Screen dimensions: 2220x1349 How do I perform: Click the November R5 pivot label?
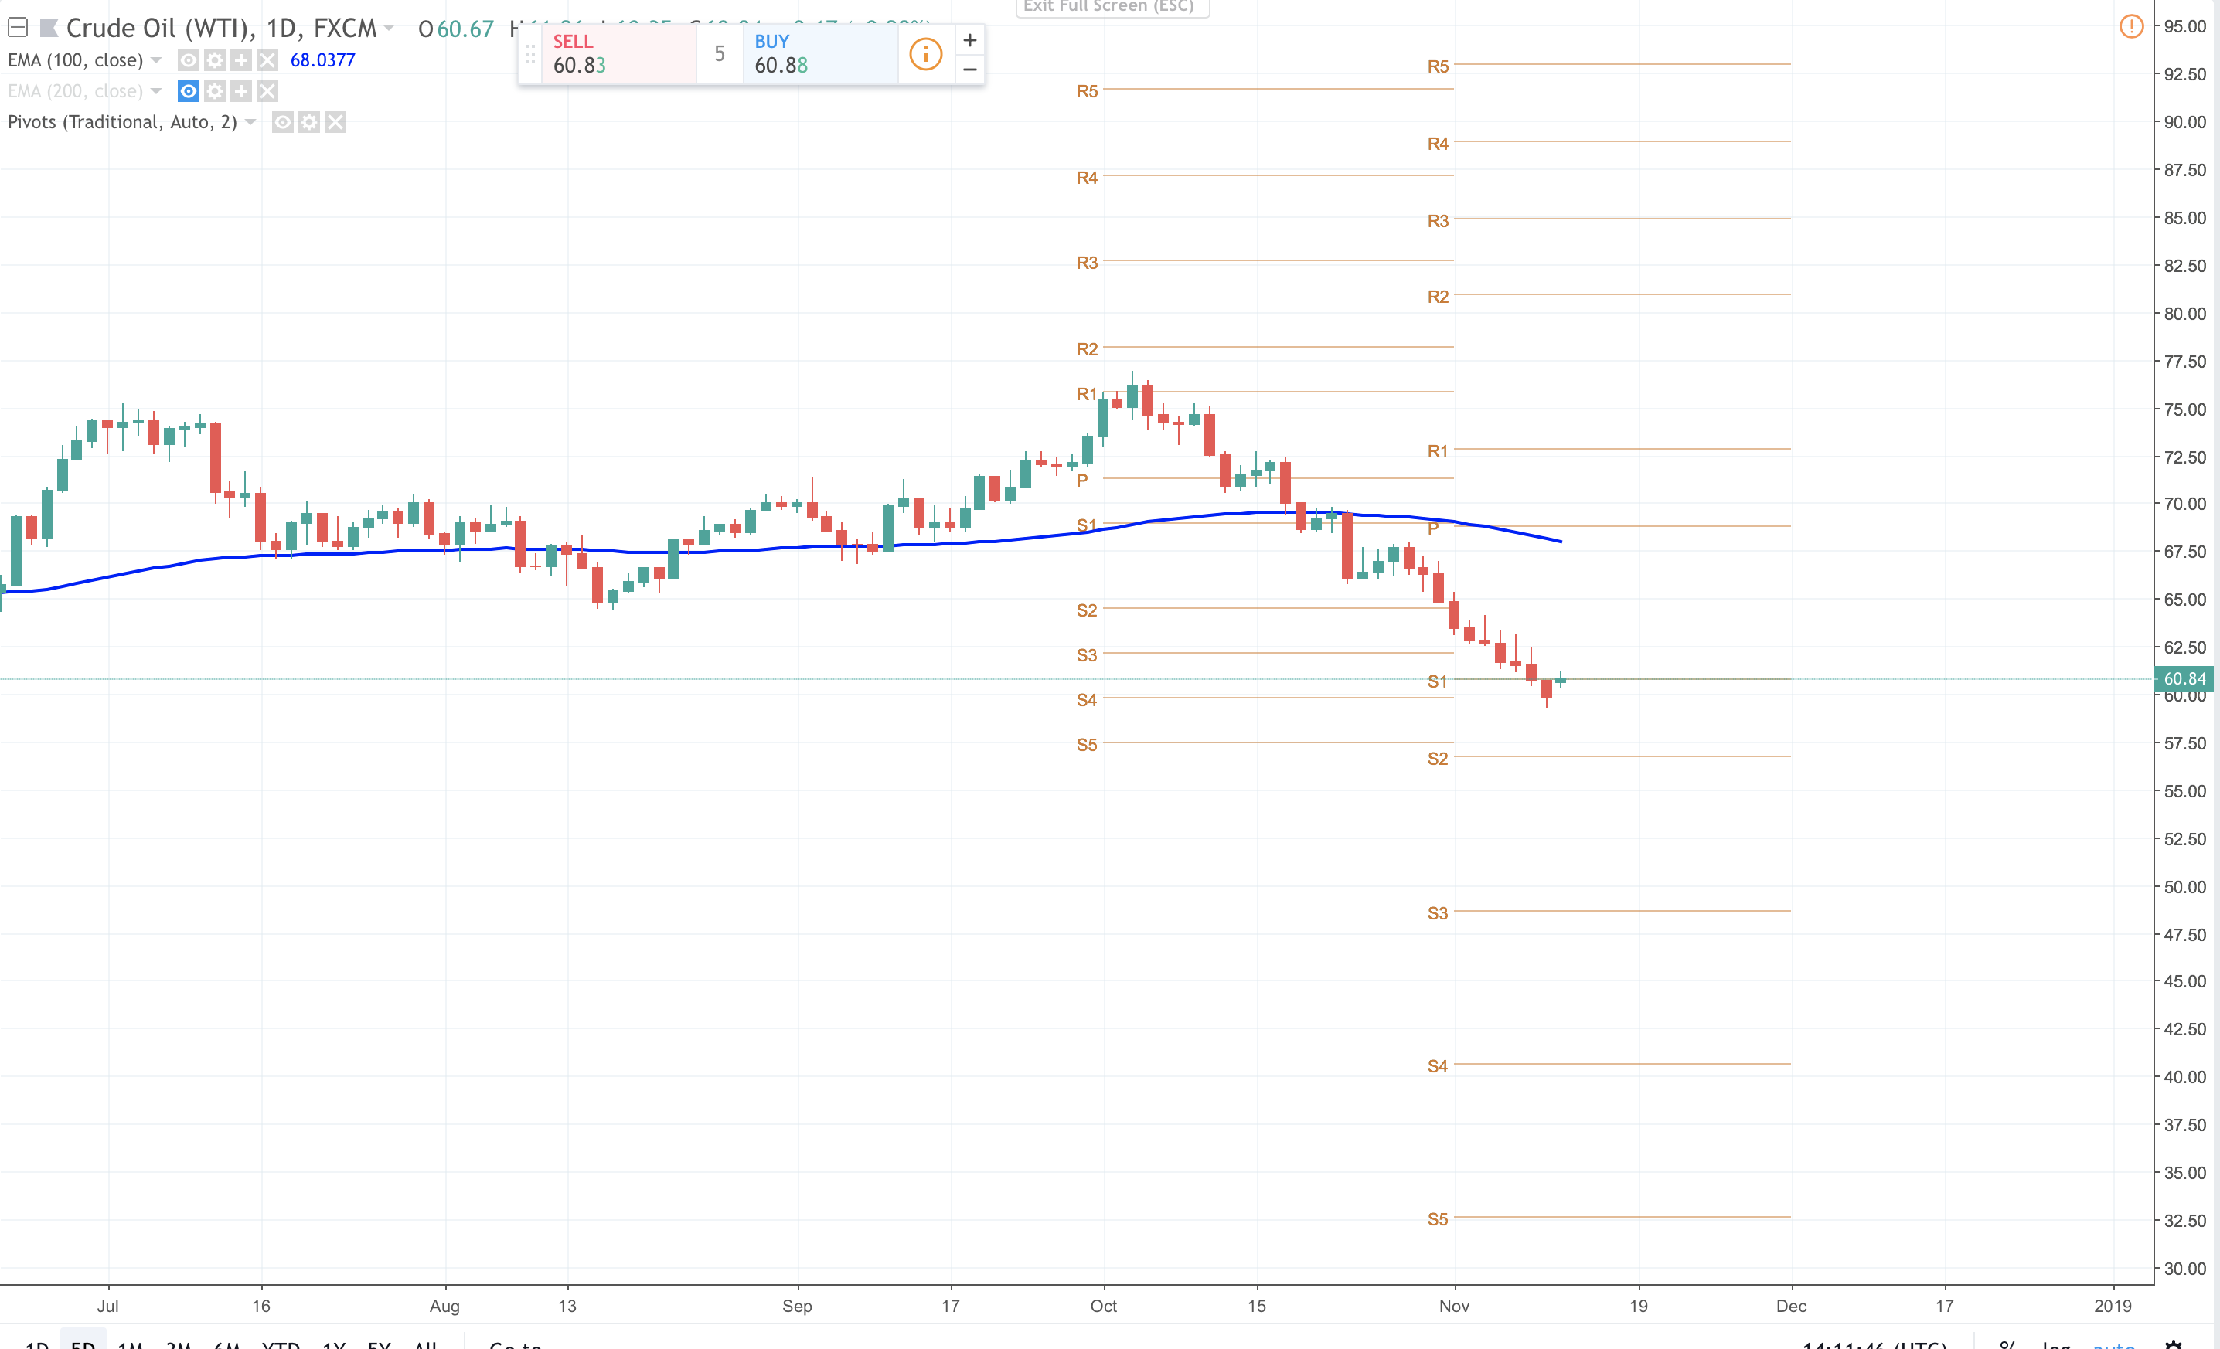click(x=1438, y=66)
